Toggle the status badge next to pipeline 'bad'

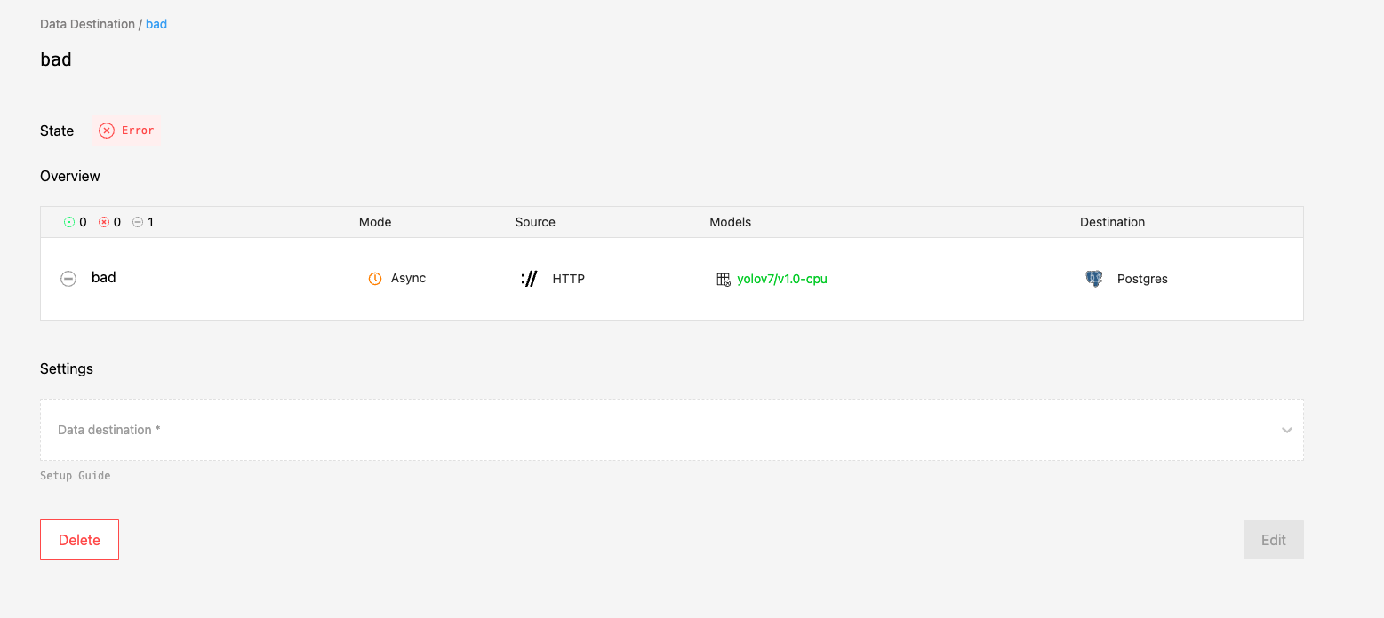pos(68,278)
